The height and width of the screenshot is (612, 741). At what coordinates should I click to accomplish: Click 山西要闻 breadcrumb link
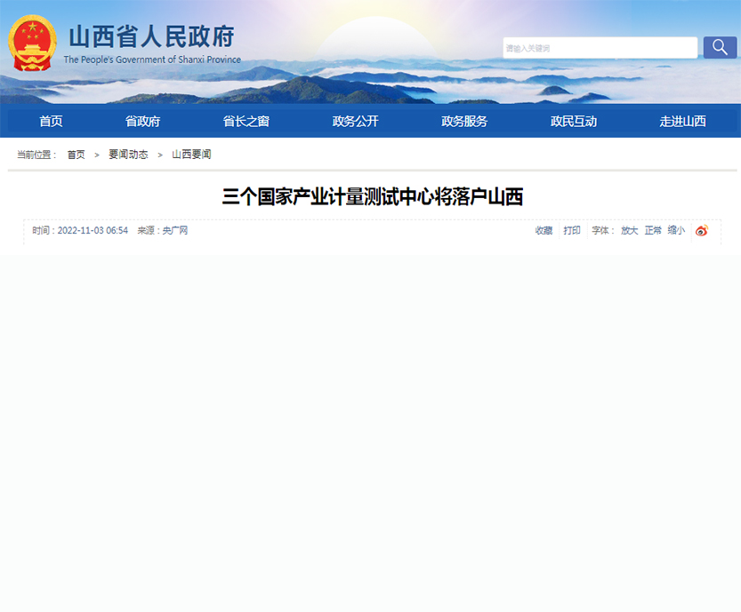pyautogui.click(x=191, y=155)
